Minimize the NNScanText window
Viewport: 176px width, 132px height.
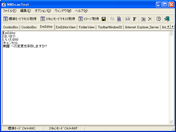coord(159,5)
